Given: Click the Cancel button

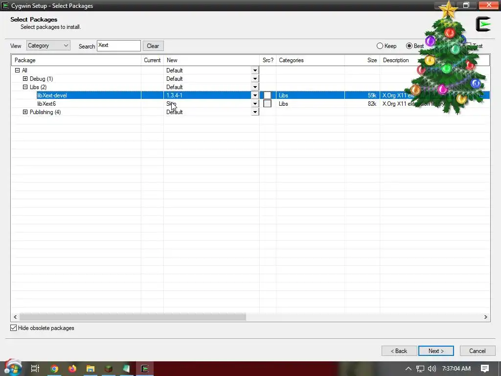Looking at the screenshot, I should 478,351.
